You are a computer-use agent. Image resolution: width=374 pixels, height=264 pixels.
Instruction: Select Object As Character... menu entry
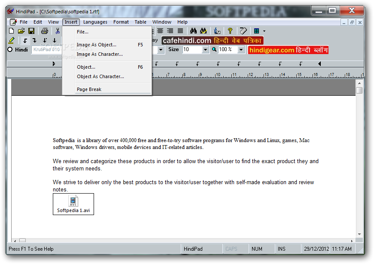(x=107, y=76)
